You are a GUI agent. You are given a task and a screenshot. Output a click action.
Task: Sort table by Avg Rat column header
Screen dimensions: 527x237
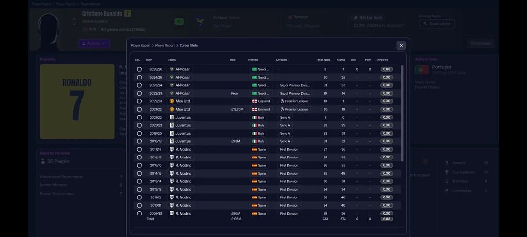coord(383,60)
